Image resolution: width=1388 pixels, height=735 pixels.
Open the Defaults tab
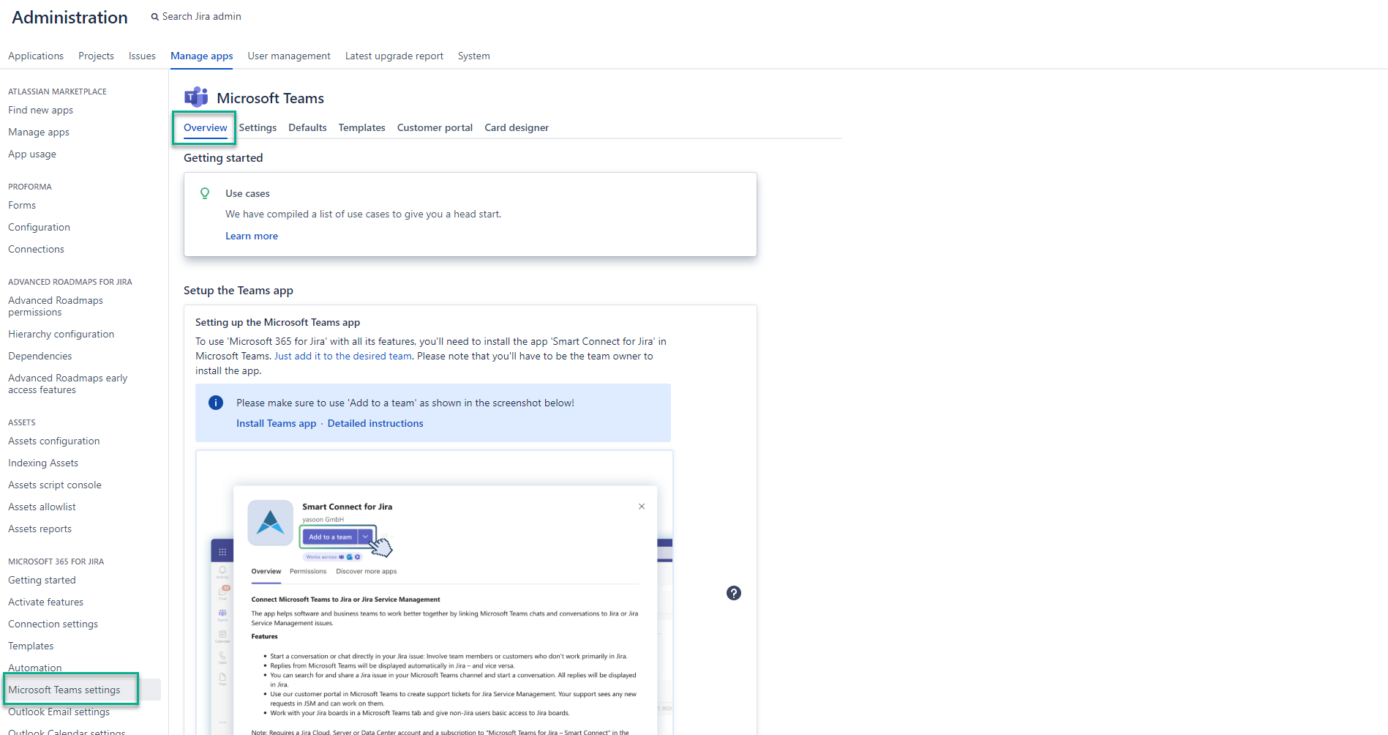point(307,127)
